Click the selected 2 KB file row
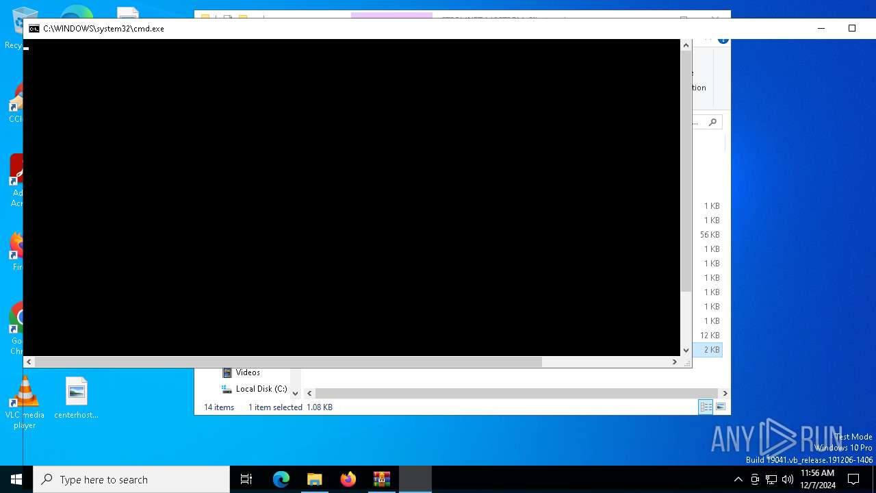The image size is (876, 493). (708, 350)
